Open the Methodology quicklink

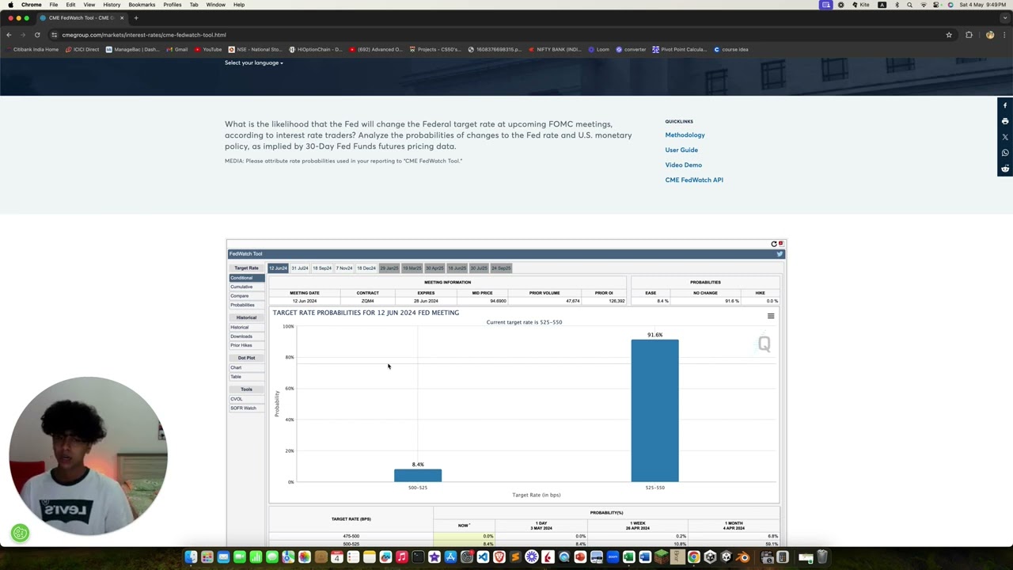point(685,135)
